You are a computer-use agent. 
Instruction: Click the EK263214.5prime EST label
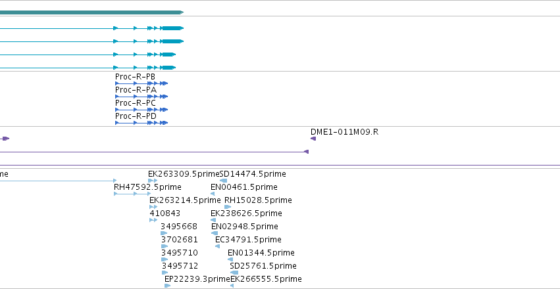coord(185,200)
